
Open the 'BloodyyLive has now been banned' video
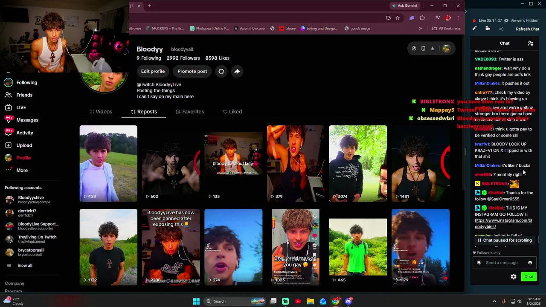coord(171,247)
